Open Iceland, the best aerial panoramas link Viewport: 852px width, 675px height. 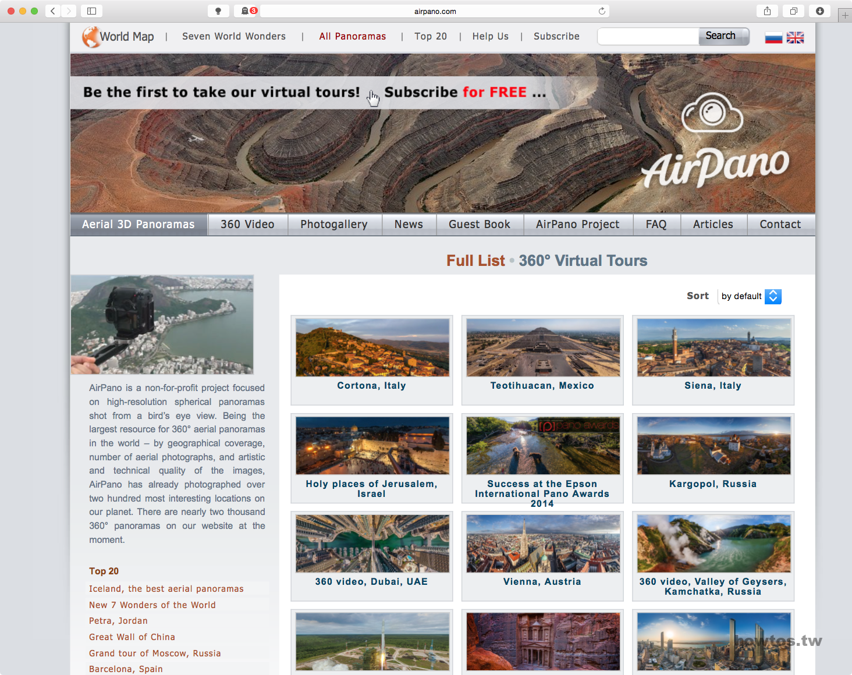166,589
